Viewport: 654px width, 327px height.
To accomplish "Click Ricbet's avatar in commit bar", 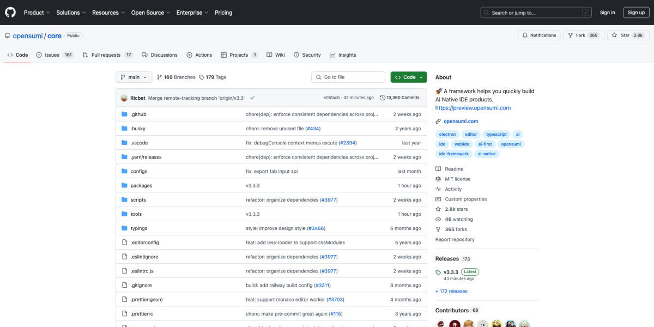I will click(124, 98).
